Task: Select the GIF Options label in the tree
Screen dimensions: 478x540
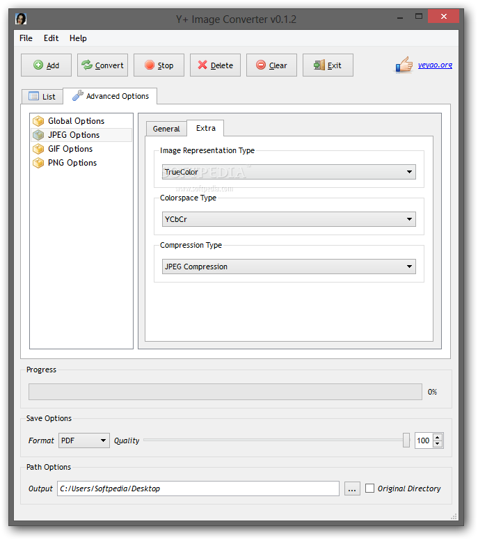Action: 70,149
